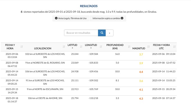Click date cell '2025-09-14 05:44:23'

[x=12, y=73]
